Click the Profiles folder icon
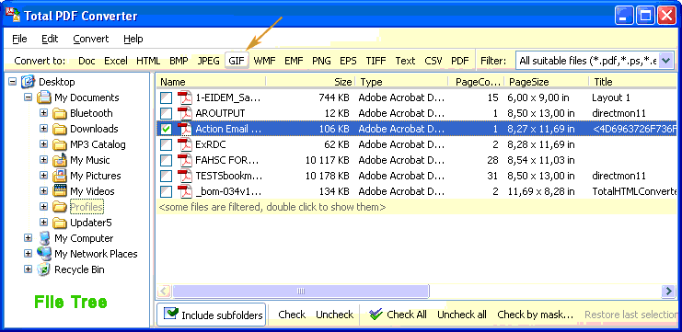Screen dimensions: 682x332 pos(59,207)
